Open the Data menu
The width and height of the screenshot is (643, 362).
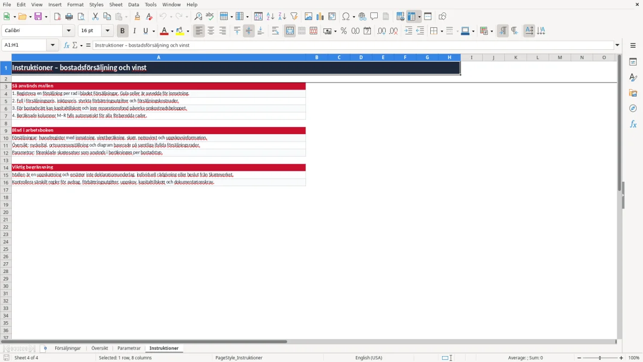pos(133,4)
